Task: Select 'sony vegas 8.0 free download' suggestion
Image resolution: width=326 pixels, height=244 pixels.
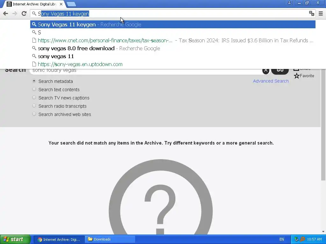Action: click(x=173, y=48)
